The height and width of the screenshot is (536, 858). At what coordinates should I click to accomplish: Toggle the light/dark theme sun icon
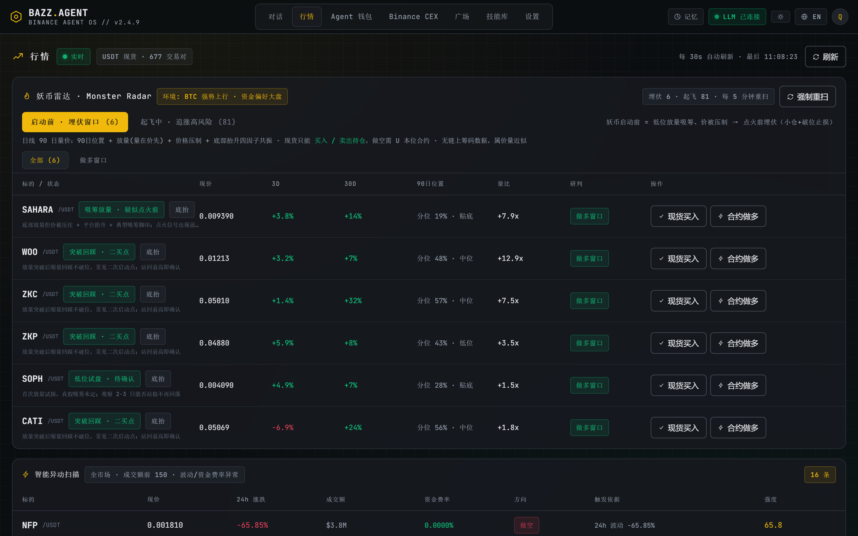tap(780, 17)
